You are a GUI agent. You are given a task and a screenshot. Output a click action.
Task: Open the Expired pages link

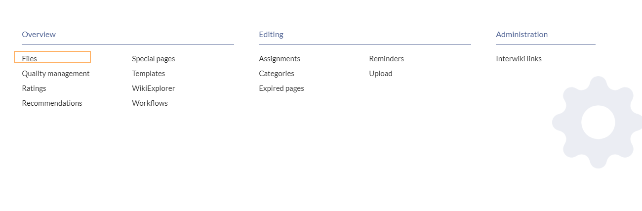coord(281,88)
